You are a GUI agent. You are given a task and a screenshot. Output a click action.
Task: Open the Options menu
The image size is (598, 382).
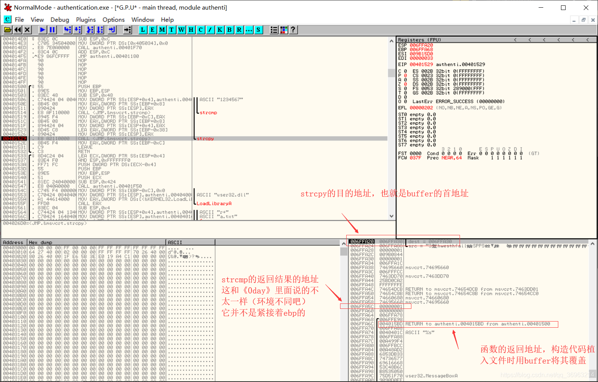[x=113, y=20]
